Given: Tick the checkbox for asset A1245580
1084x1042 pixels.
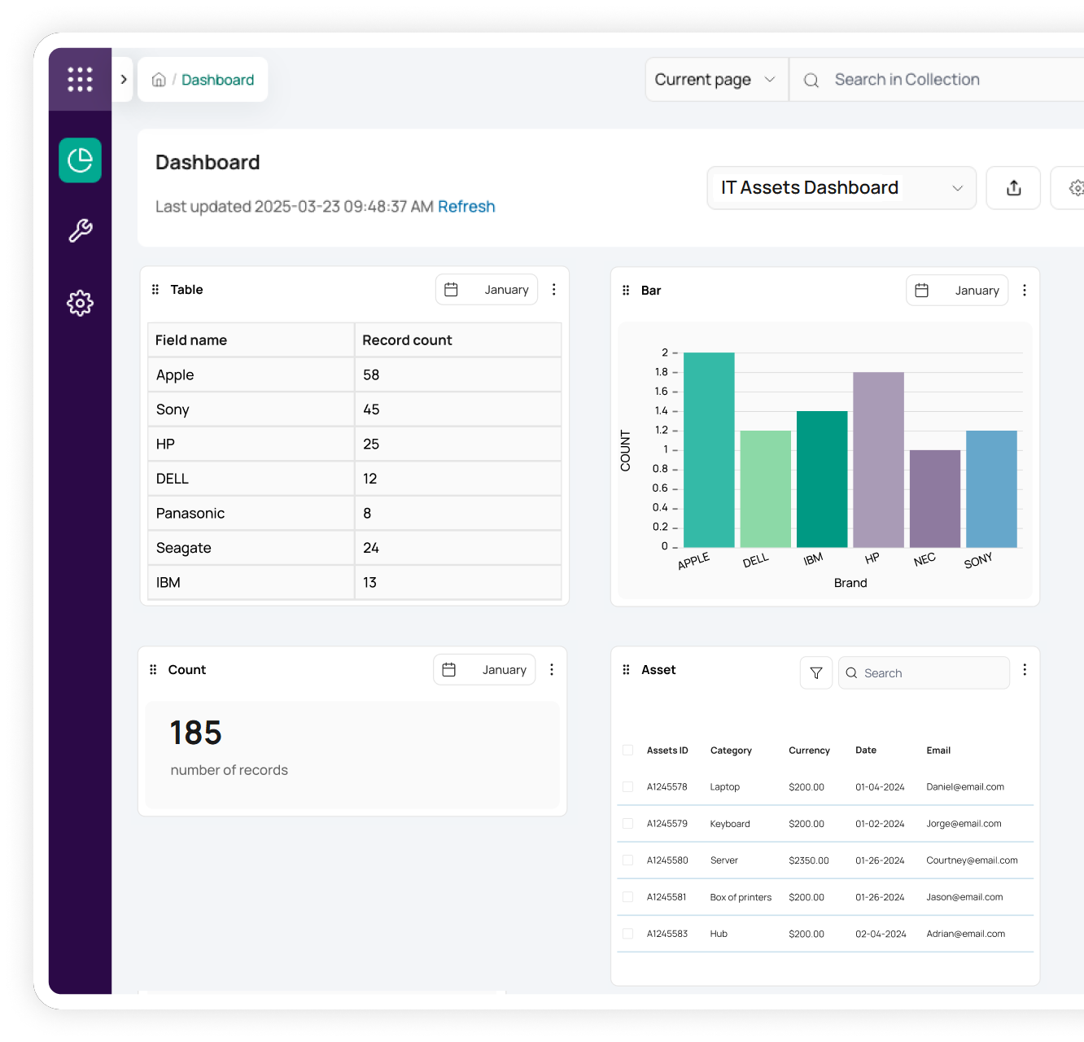Looking at the screenshot, I should pos(627,860).
